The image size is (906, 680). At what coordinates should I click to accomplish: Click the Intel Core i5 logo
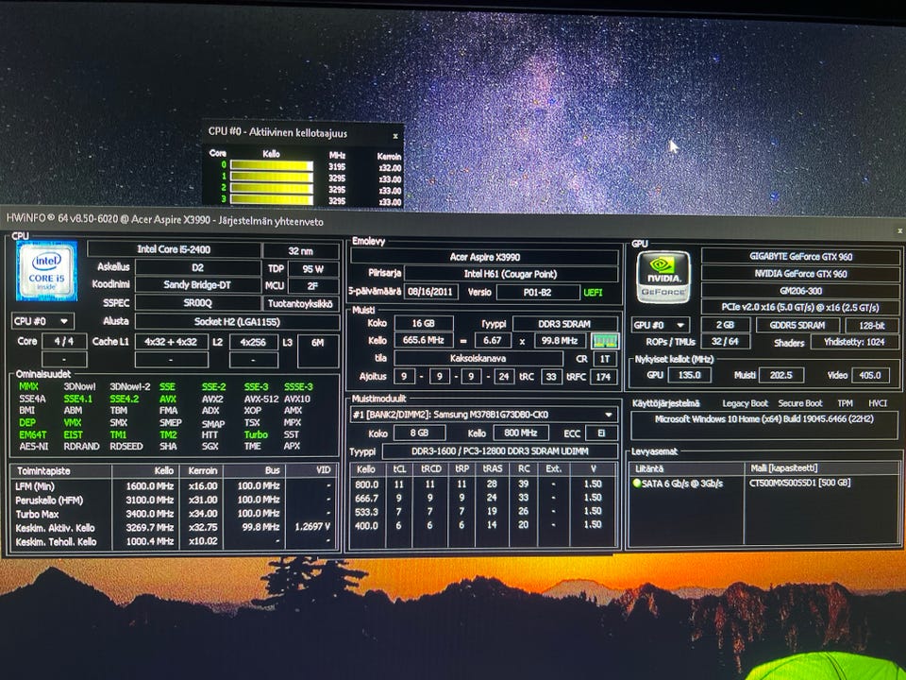(x=47, y=271)
